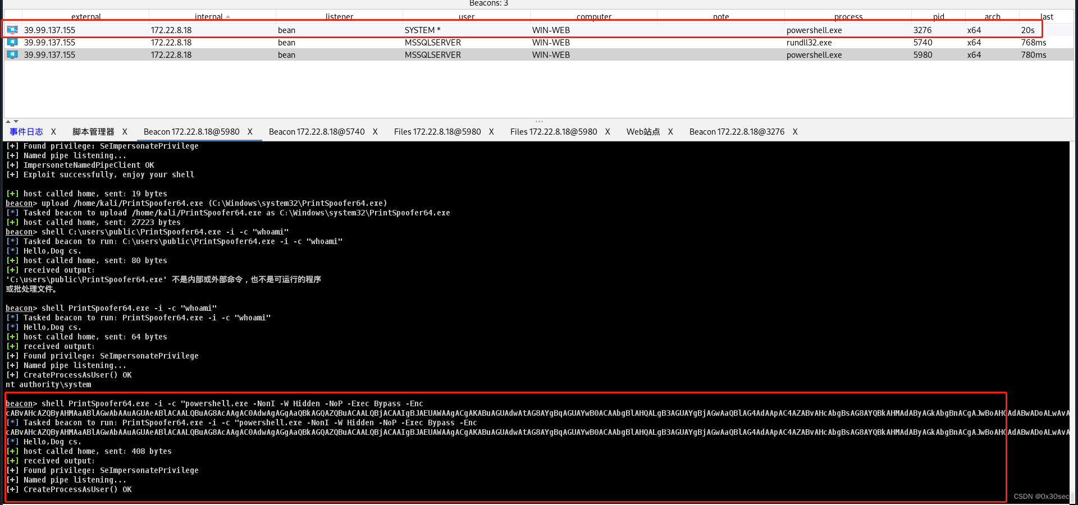The image size is (1078, 505).
Task: Open the first Files 172.22.8.18@5980 tab
Action: coord(437,132)
